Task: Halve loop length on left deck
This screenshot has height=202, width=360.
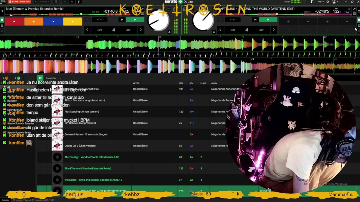Action: [x=87, y=30]
